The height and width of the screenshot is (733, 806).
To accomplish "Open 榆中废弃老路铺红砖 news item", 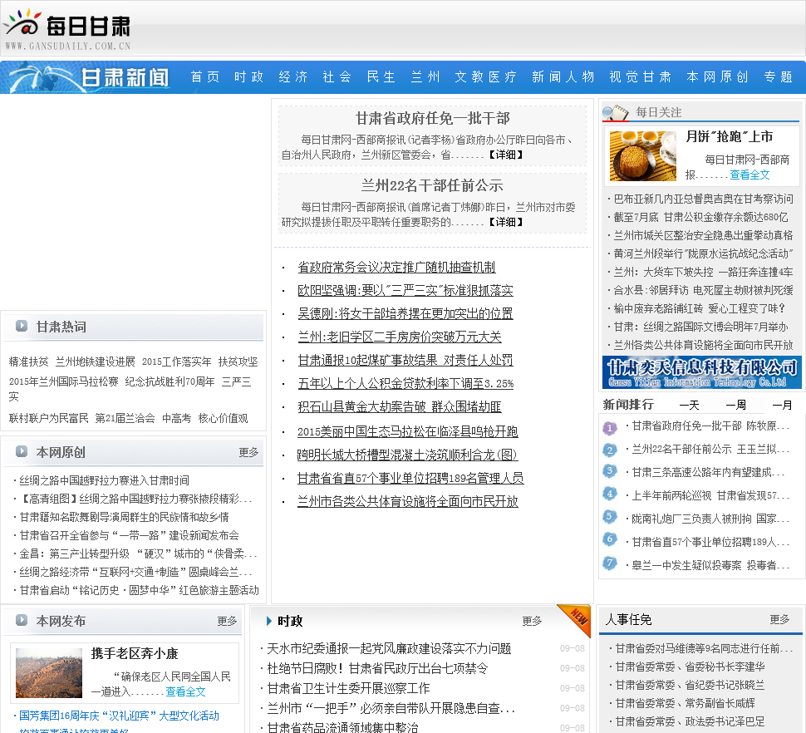I will (x=699, y=308).
